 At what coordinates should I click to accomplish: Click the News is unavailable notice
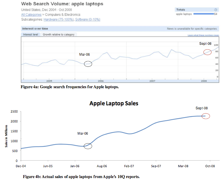pyautogui.click(x=192, y=29)
